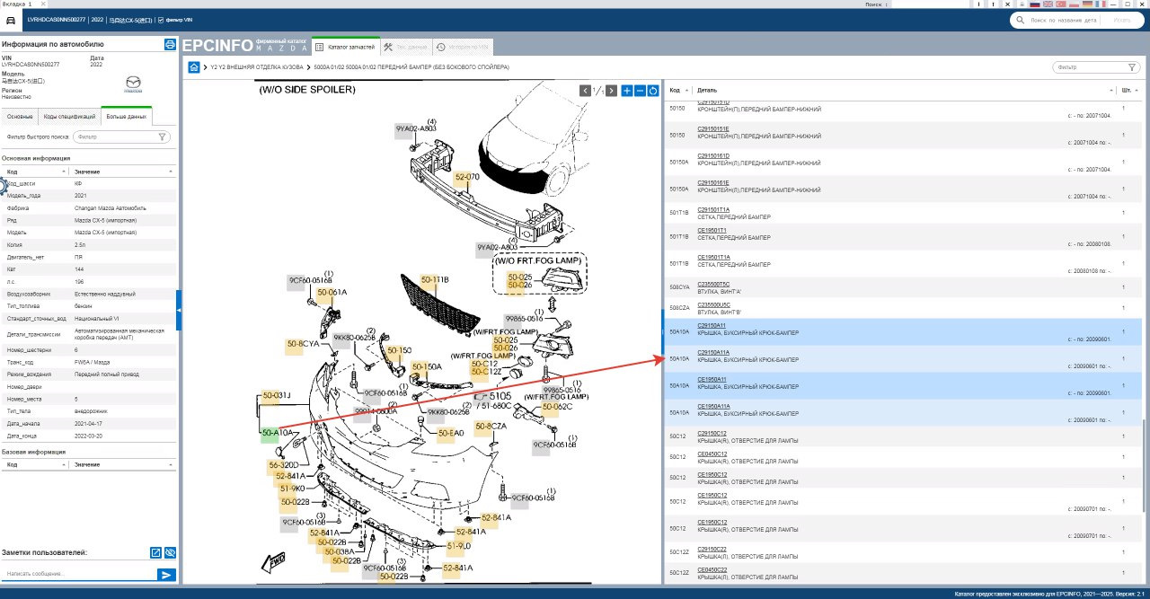
Task: Switch language with the German flag
Action: [x=1087, y=4]
